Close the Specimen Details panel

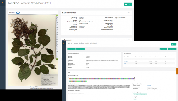(x=130, y=12)
